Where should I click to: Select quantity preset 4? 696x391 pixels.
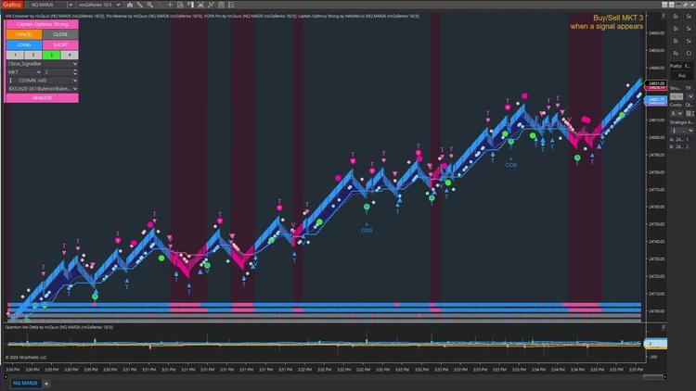[70, 55]
